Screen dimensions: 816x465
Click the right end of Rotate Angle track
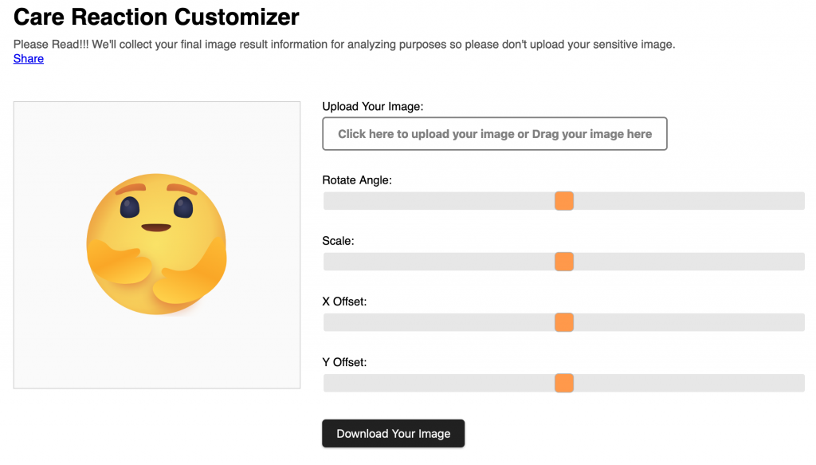pos(801,201)
